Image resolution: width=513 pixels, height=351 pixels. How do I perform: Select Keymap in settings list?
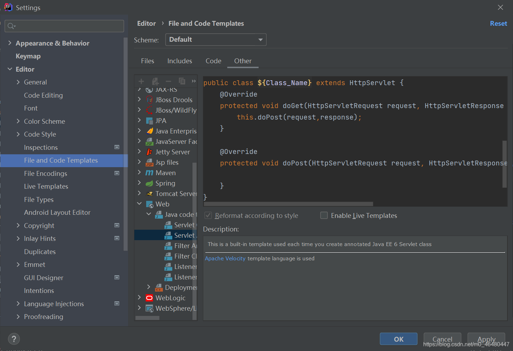(x=28, y=56)
